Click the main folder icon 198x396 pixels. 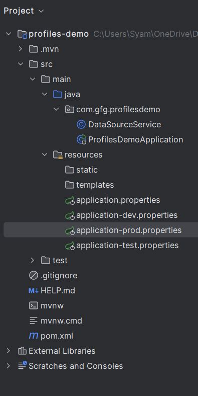[46, 80]
